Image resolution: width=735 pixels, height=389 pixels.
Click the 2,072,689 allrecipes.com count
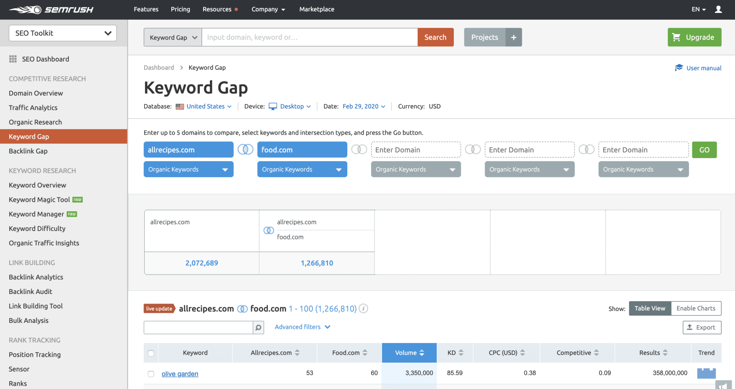point(202,263)
